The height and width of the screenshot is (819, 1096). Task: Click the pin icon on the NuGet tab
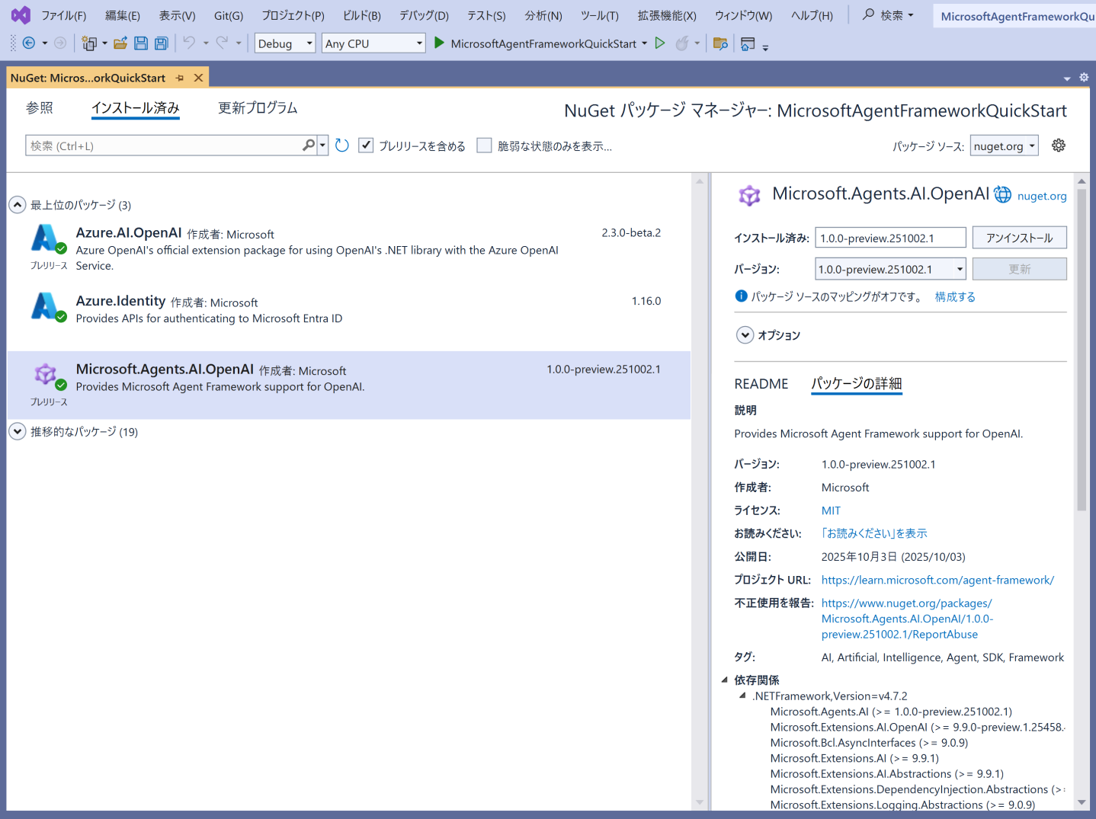pos(180,78)
